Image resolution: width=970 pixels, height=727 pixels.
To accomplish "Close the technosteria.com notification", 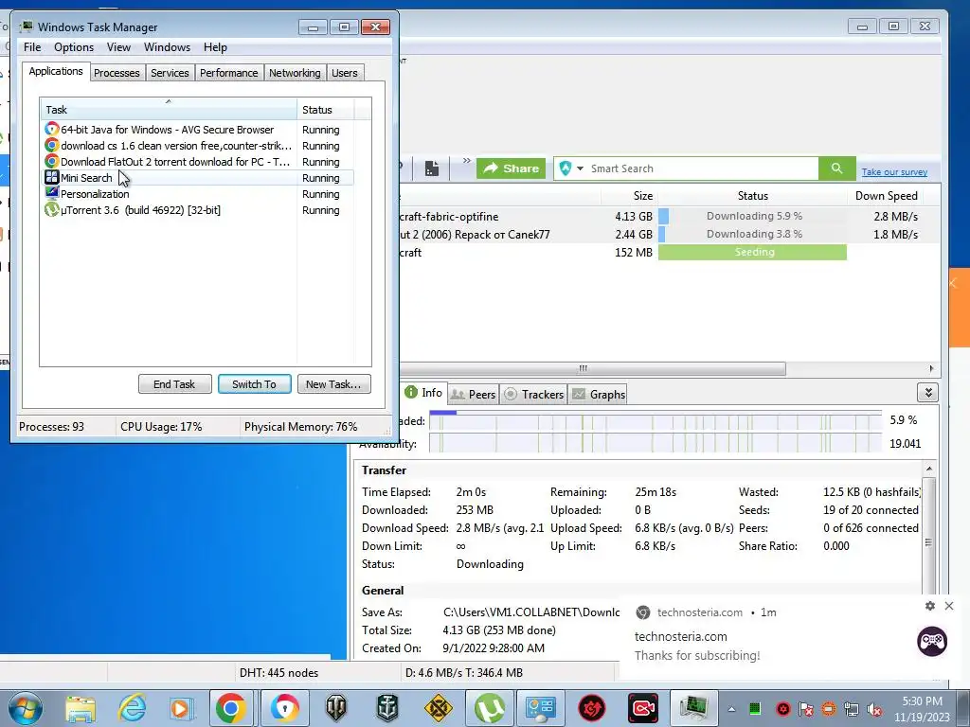I will 949,606.
